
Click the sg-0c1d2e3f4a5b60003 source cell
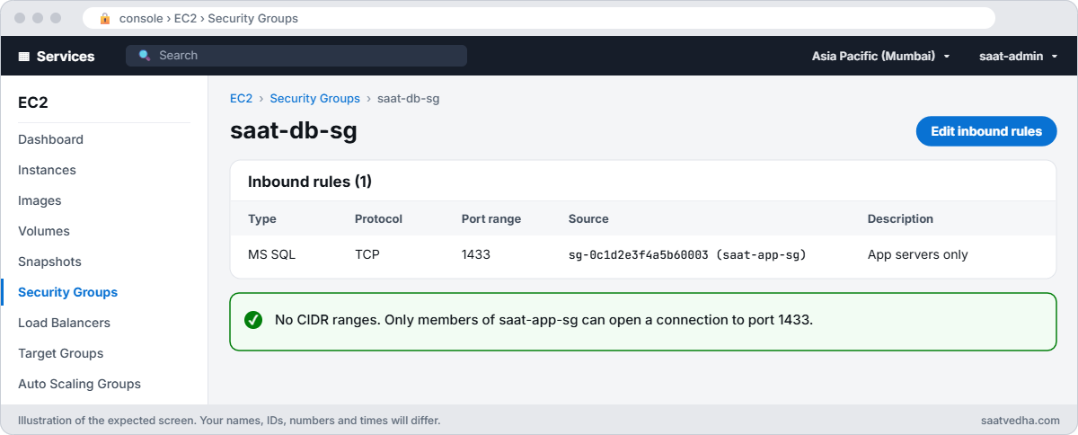pos(687,254)
